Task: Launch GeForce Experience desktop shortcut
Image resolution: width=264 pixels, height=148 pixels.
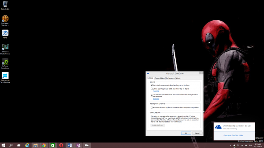Action: tap(5, 64)
